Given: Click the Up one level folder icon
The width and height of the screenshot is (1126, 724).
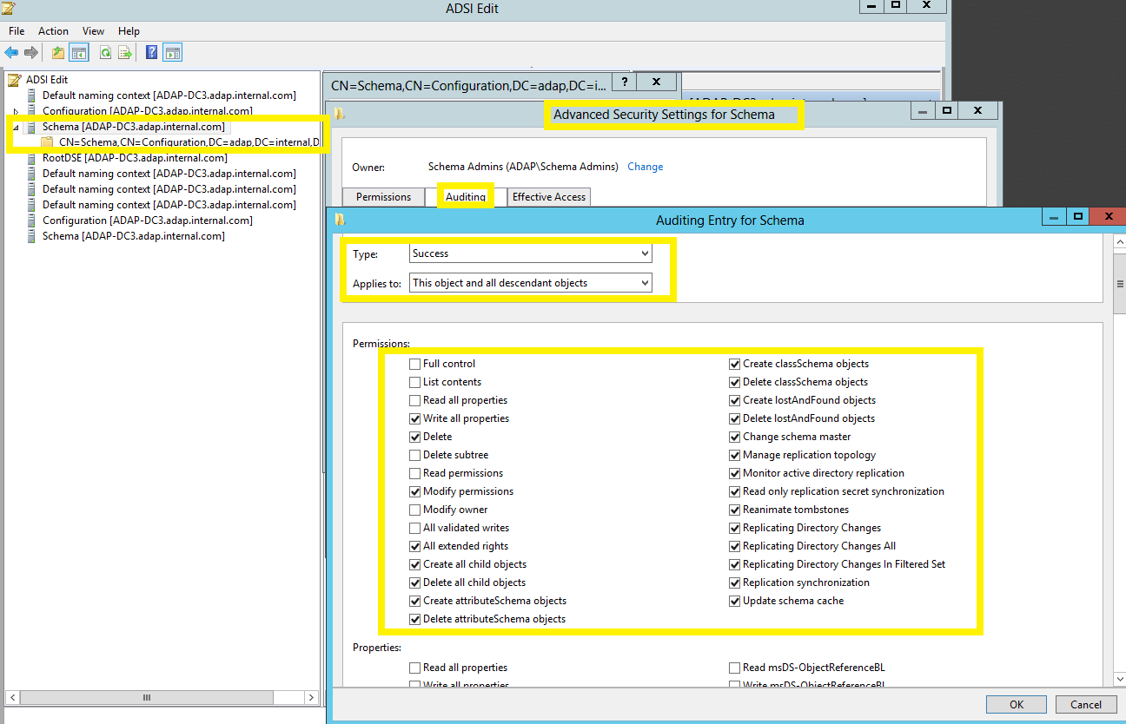Looking at the screenshot, I should click(x=58, y=53).
